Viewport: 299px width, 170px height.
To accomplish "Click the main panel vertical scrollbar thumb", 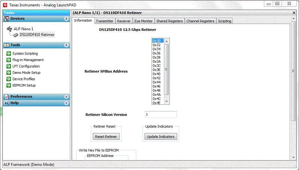I will (x=294, y=71).
